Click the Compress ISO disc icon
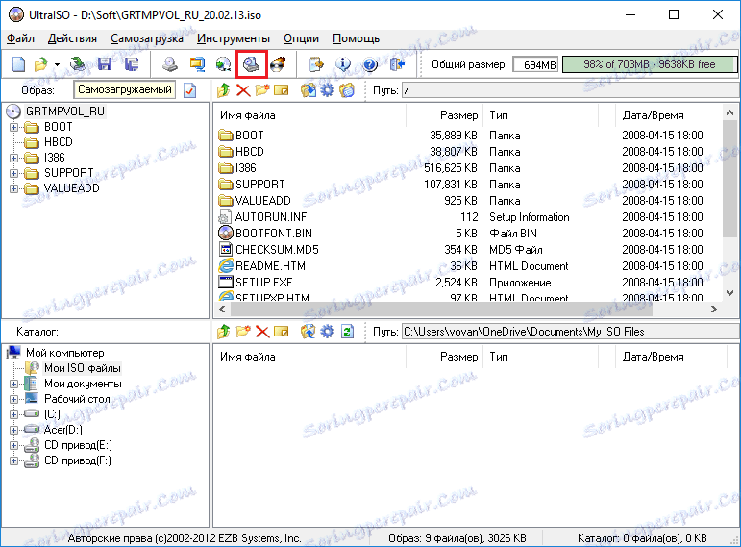 [x=224, y=64]
